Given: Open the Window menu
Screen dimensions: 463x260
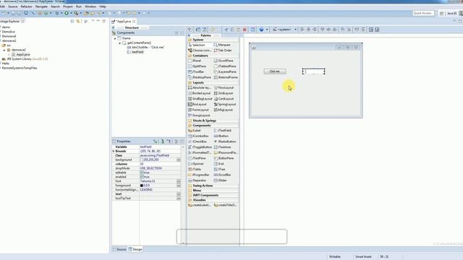Looking at the screenshot, I should pos(90,6).
